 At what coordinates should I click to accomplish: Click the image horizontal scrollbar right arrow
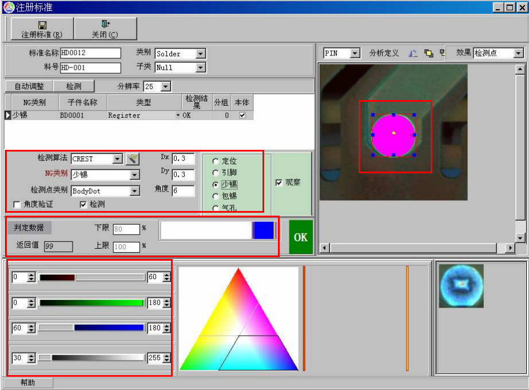[x=511, y=248]
